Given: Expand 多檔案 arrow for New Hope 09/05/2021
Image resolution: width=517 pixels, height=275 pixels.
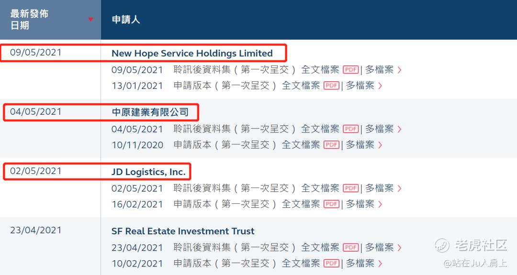Looking at the screenshot, I should (400, 70).
